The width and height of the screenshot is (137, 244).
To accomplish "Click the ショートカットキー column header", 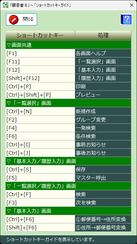I will (x=40, y=36).
